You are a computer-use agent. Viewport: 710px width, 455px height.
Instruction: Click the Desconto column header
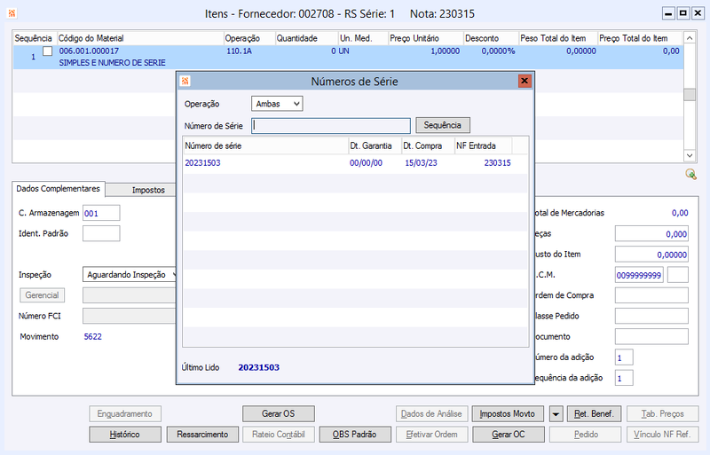[x=491, y=38]
